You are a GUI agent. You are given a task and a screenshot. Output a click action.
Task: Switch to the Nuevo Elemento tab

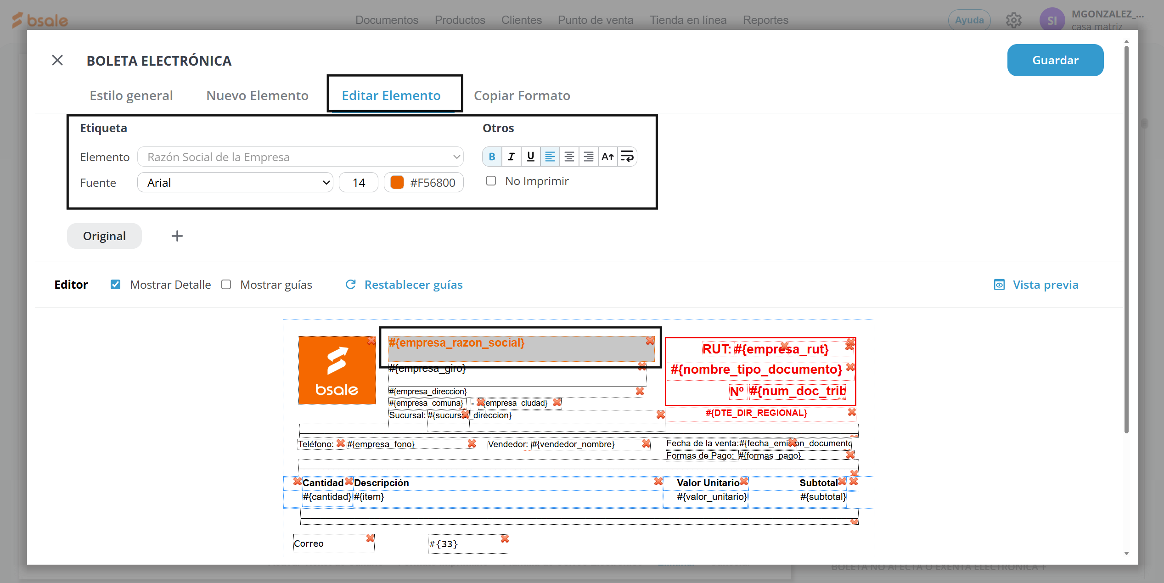tap(257, 95)
